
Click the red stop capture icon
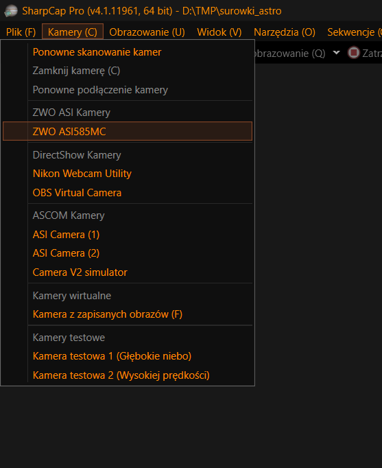click(x=354, y=53)
